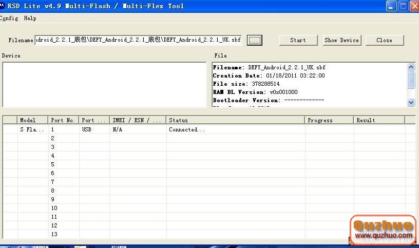Screen dimensions: 419x248
Task: Click the Show Device button
Action: pyautogui.click(x=342, y=40)
